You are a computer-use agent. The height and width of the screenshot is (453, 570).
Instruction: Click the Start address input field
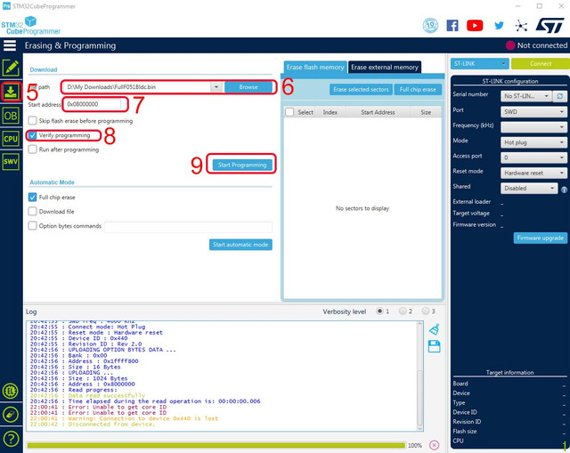[x=93, y=104]
